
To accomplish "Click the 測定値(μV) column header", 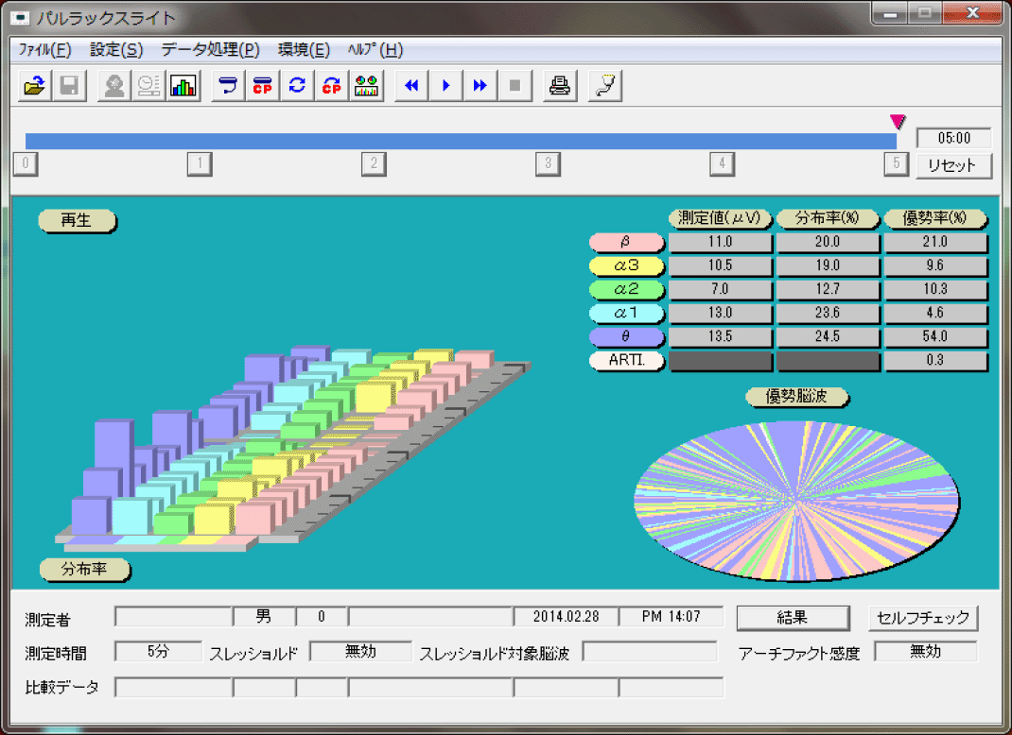I will point(721,218).
